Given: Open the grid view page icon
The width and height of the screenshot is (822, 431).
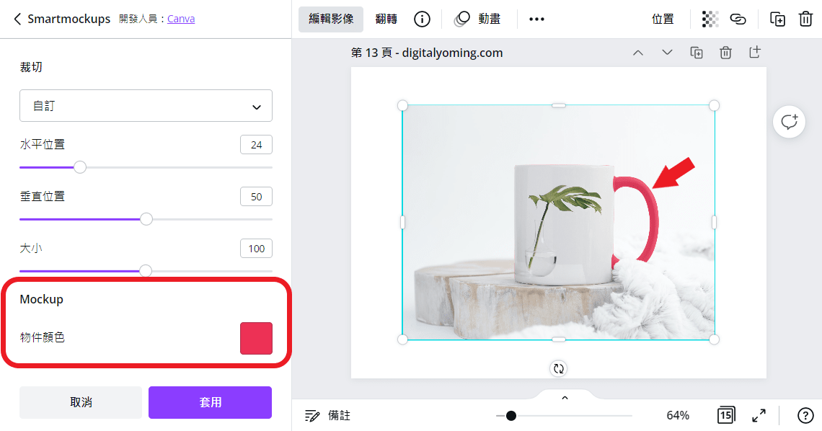Looking at the screenshot, I should tap(725, 415).
